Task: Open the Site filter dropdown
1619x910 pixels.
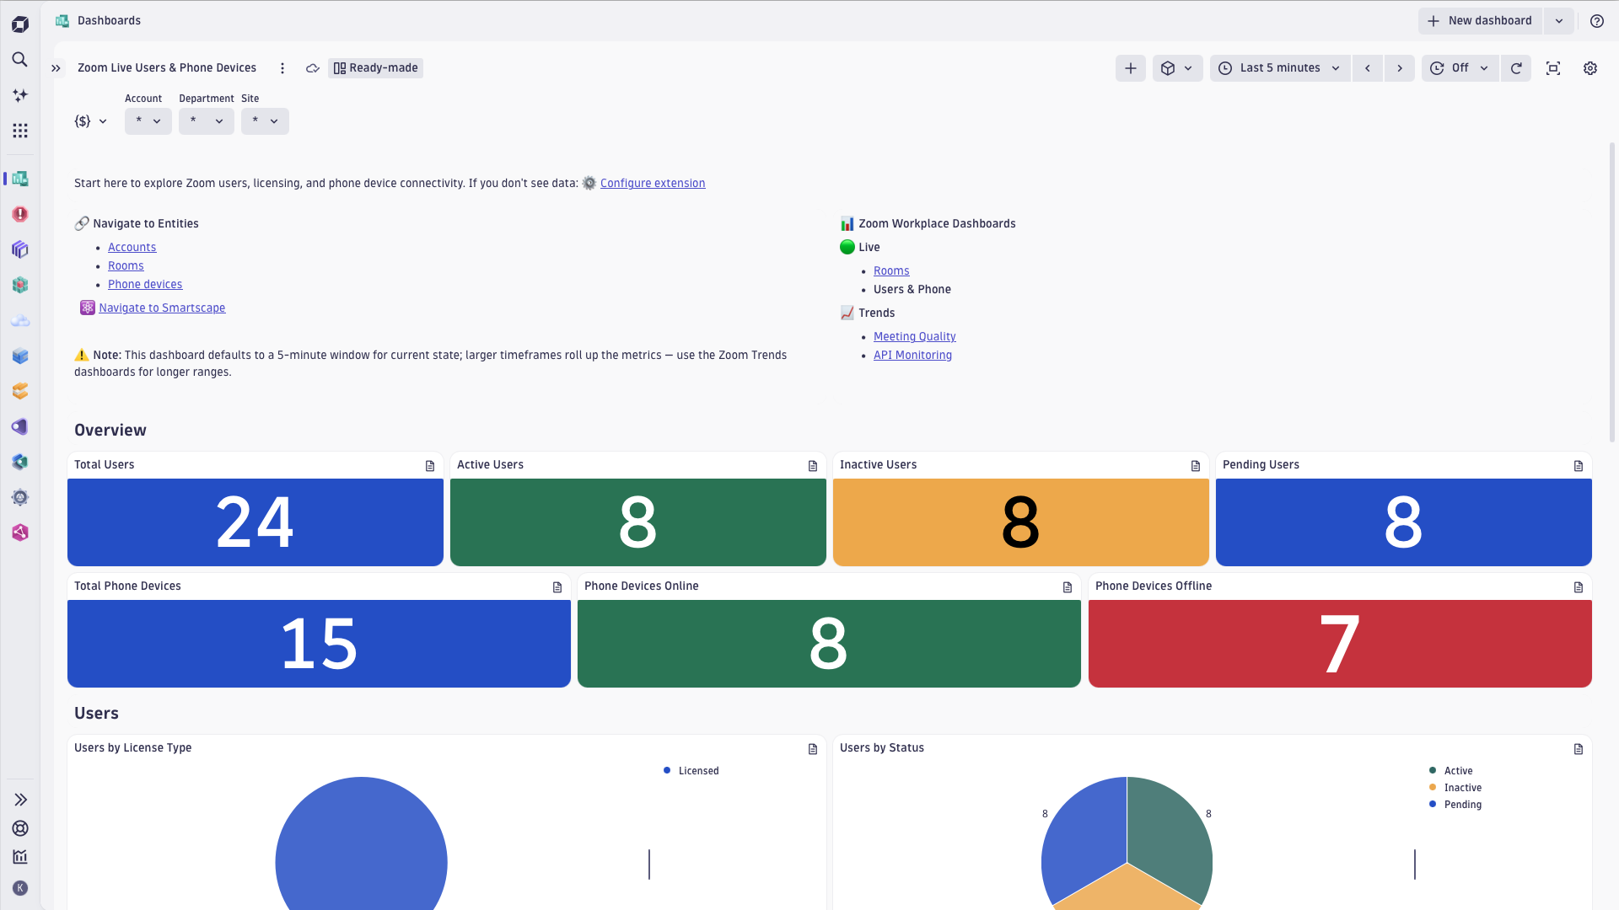Action: coord(265,121)
